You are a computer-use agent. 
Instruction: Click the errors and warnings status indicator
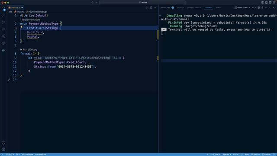pos(10,154)
